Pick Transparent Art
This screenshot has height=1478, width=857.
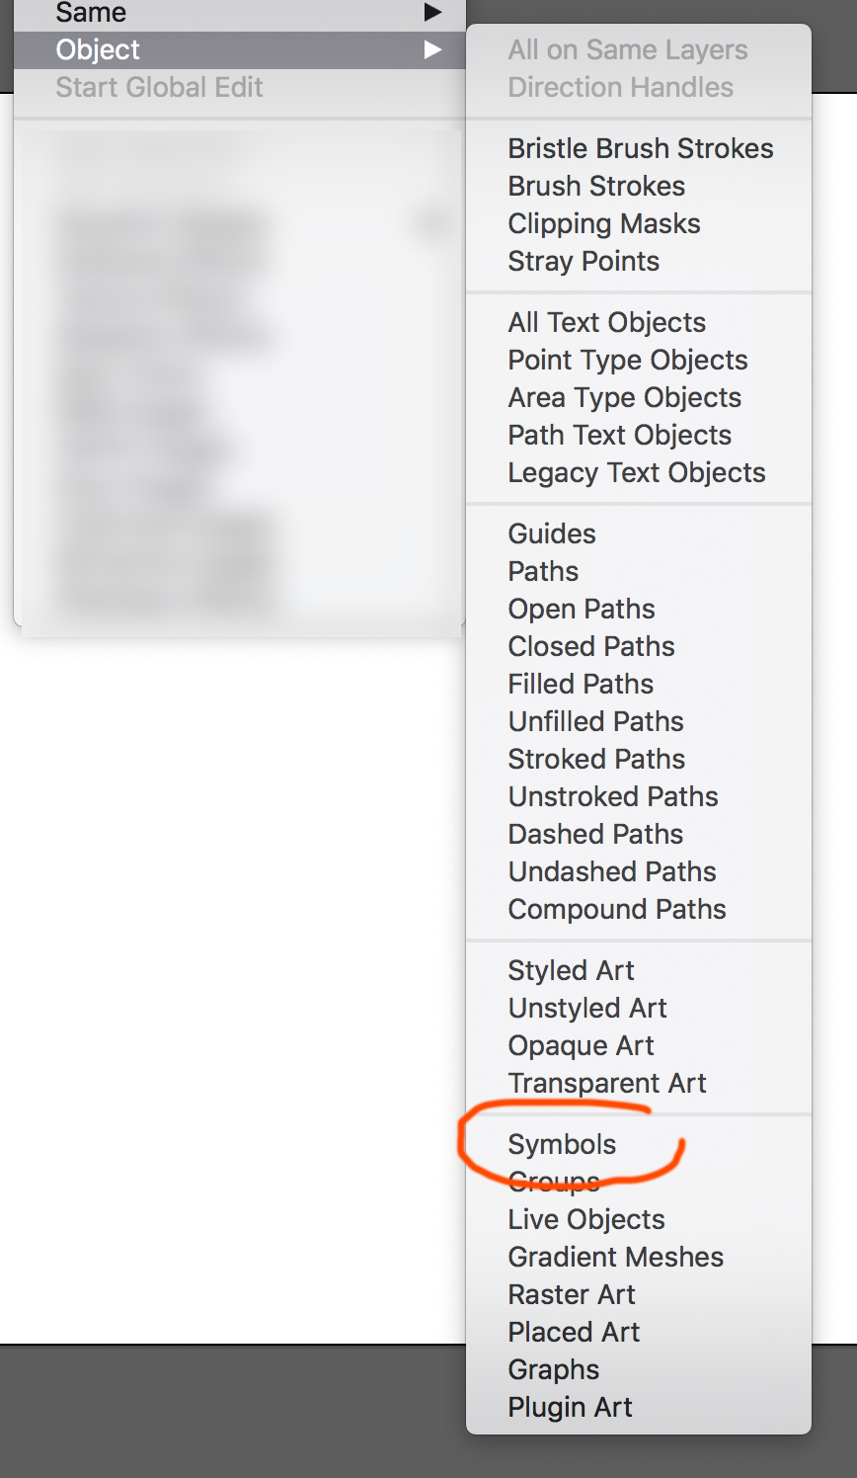(606, 1083)
